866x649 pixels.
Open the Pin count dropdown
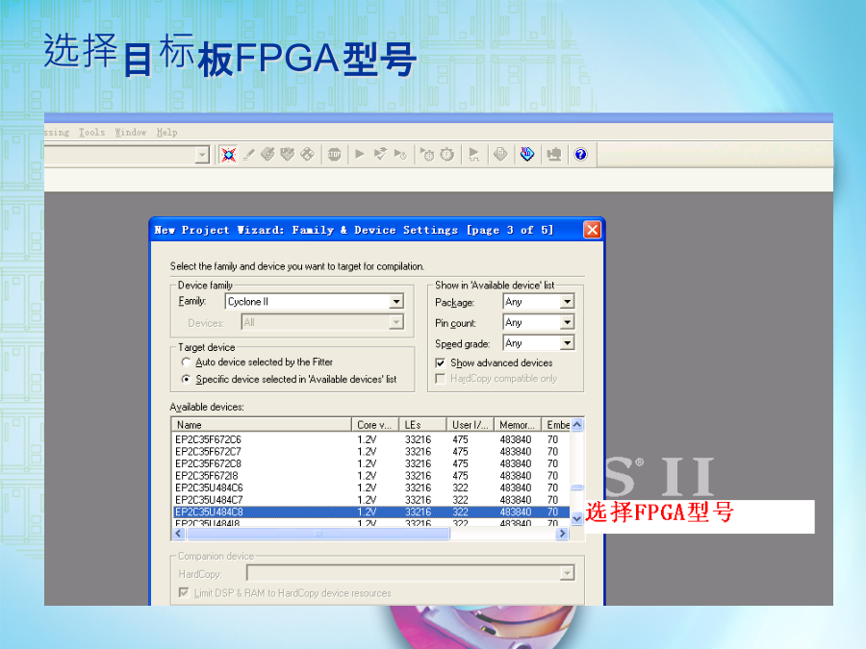(567, 322)
